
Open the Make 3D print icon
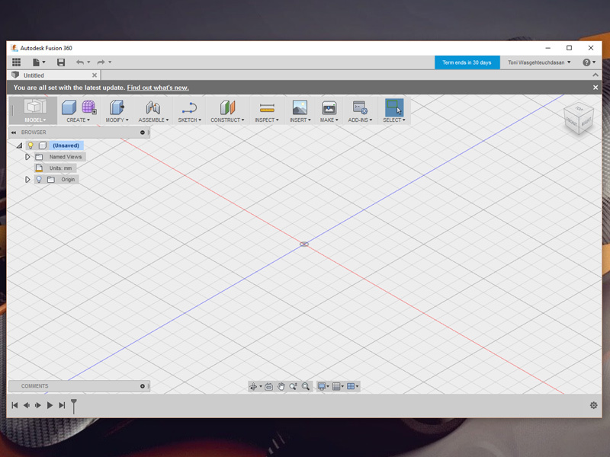(x=329, y=107)
